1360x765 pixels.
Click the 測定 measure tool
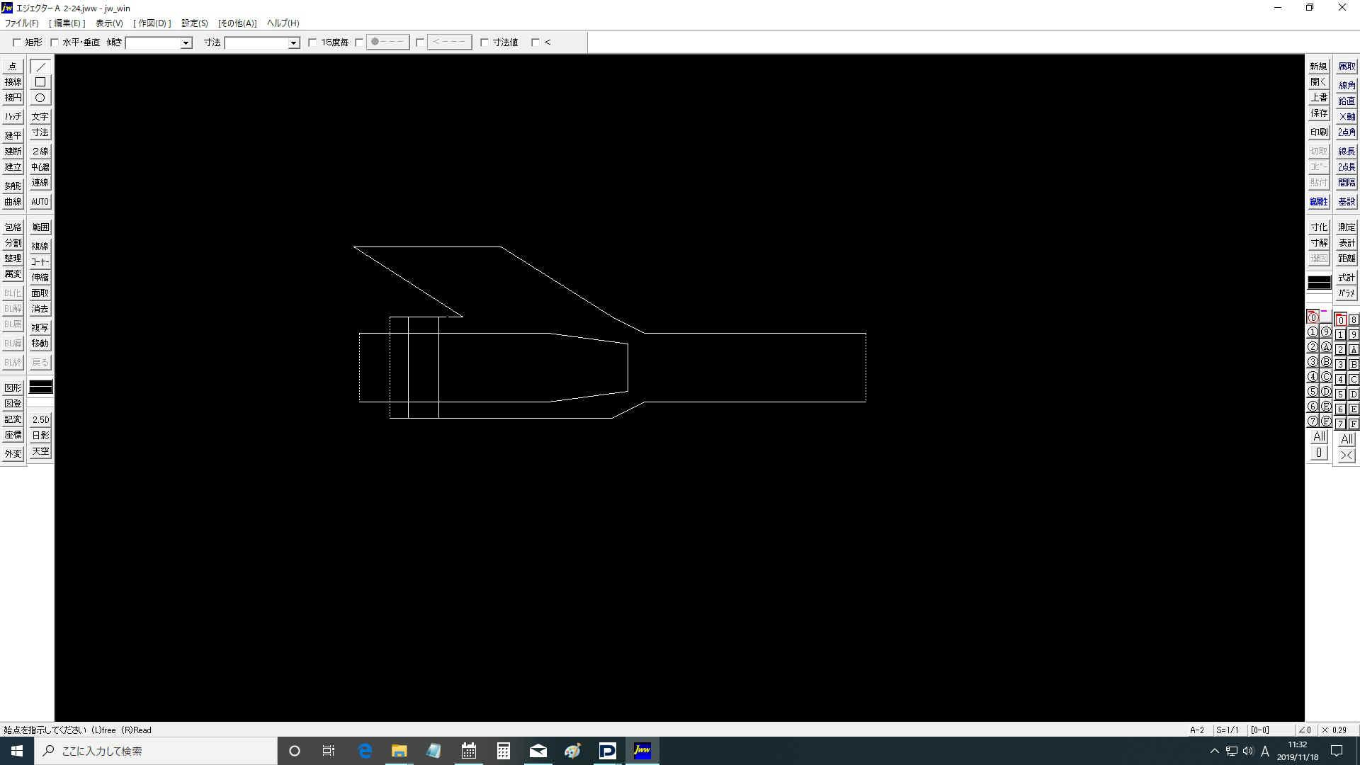[x=1347, y=227]
